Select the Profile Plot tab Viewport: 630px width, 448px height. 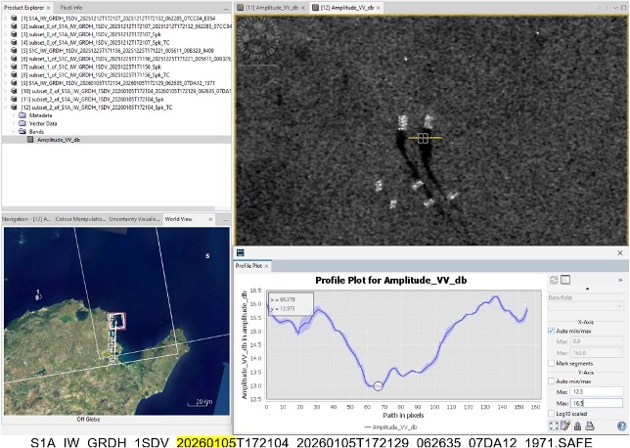pyautogui.click(x=248, y=266)
